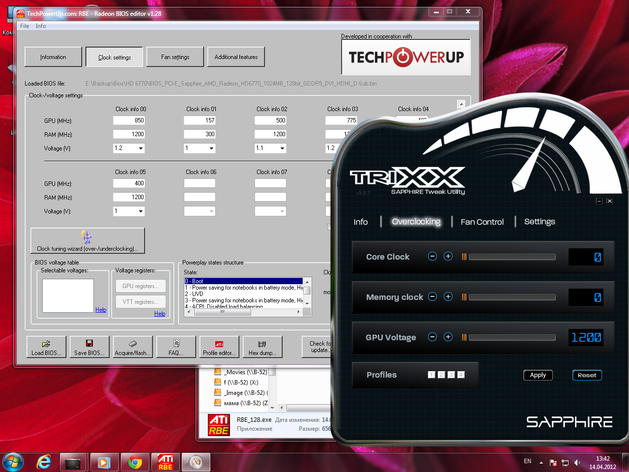Click RBE_128.exe ATI RBE file icon
629x472 pixels.
click(219, 425)
